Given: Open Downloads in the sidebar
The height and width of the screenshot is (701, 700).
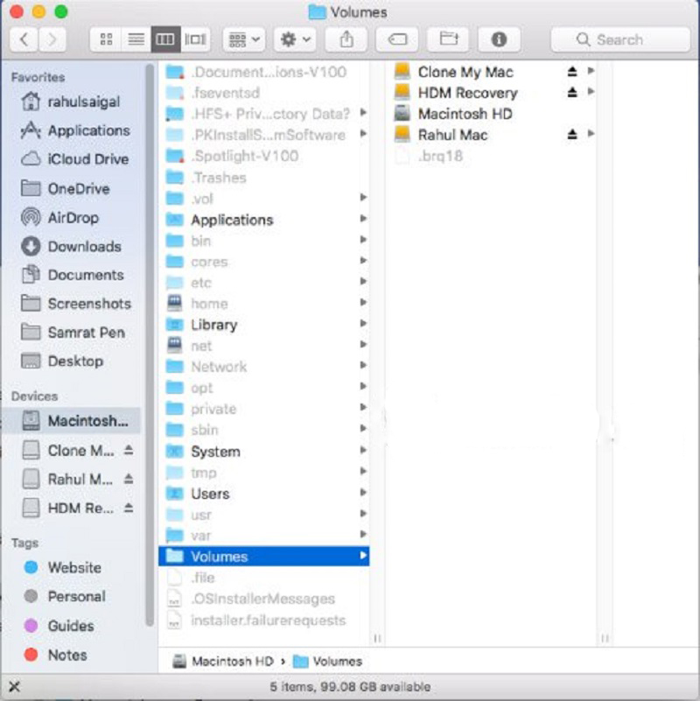Looking at the screenshot, I should 72,246.
